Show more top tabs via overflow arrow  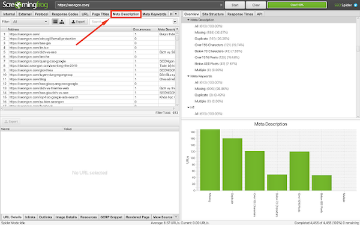(x=176, y=14)
